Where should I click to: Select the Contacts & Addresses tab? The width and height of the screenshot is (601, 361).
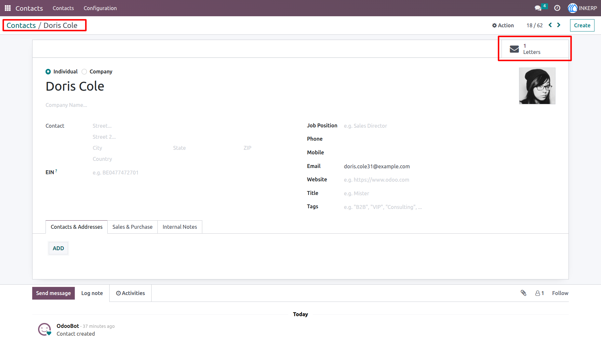76,227
